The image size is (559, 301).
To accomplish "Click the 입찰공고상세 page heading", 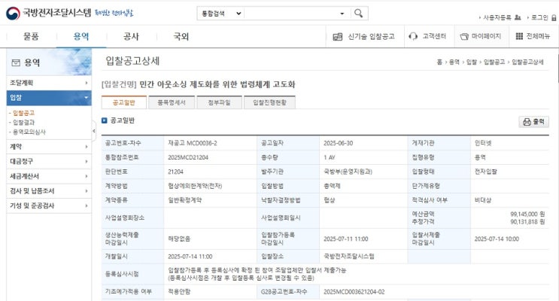I will (x=132, y=61).
